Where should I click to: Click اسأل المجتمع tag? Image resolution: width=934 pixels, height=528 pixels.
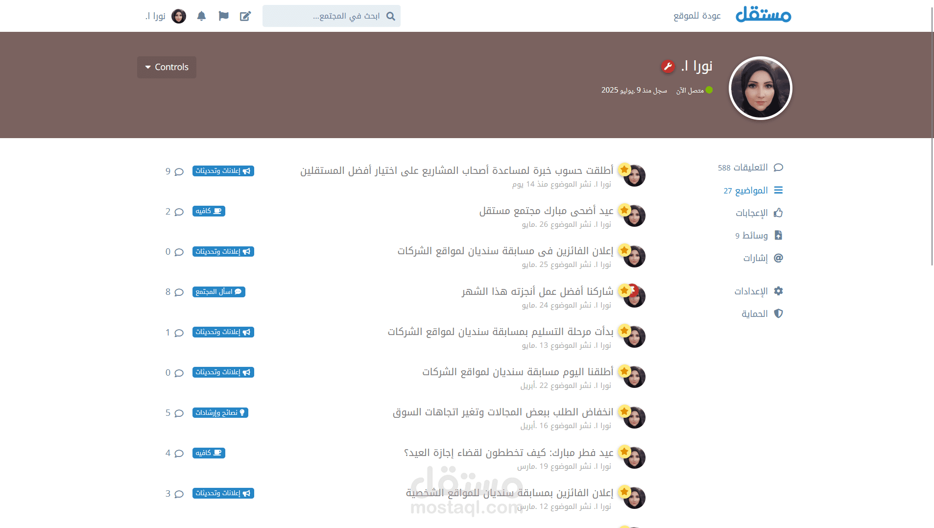(x=219, y=292)
